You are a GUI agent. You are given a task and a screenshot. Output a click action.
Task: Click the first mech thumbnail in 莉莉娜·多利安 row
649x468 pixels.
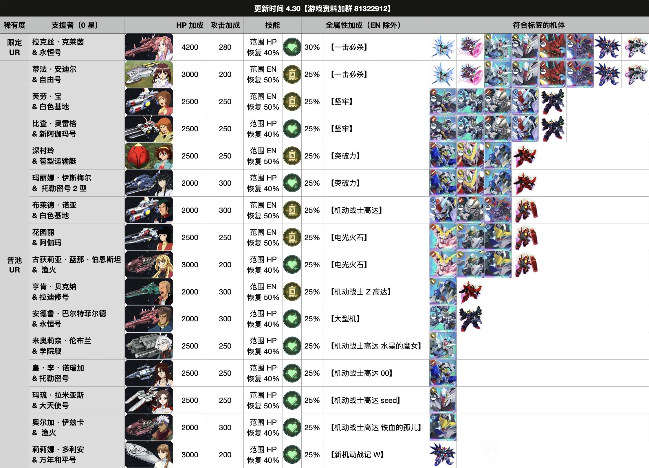(443, 455)
